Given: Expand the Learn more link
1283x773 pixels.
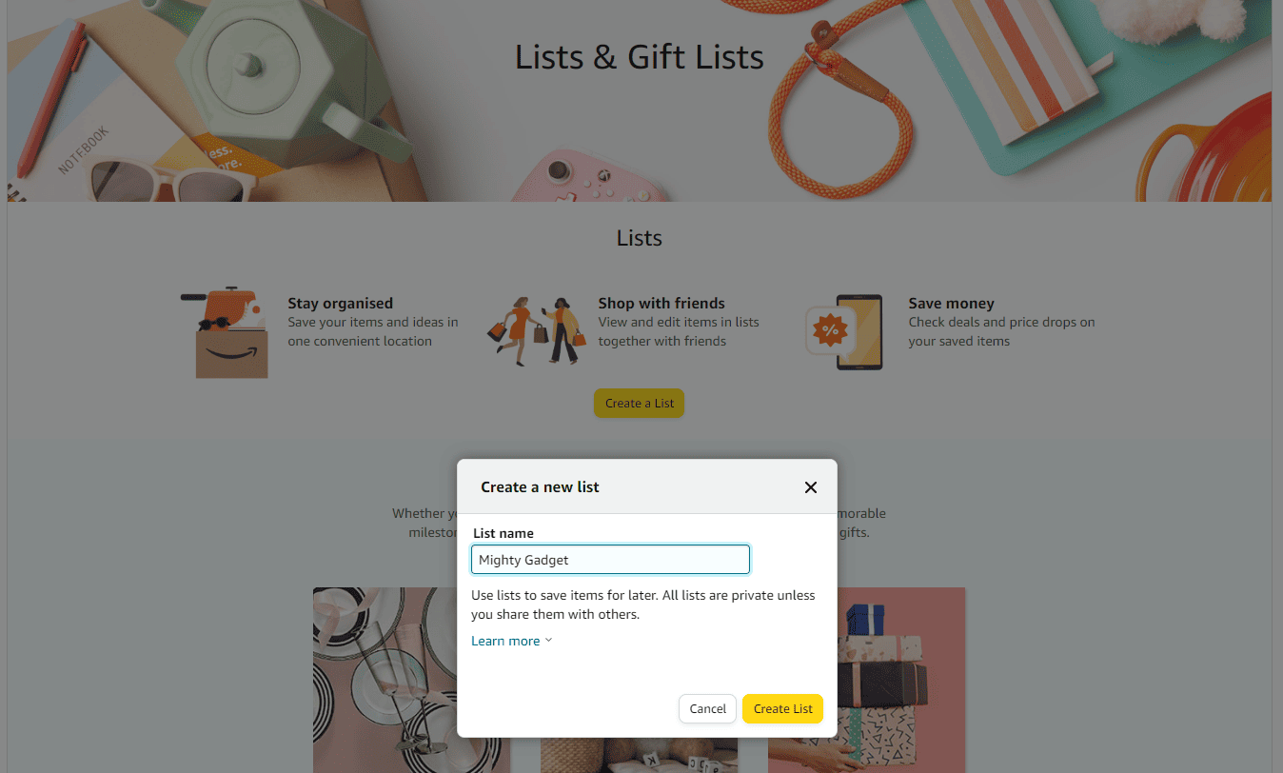Looking at the screenshot, I should click(505, 641).
